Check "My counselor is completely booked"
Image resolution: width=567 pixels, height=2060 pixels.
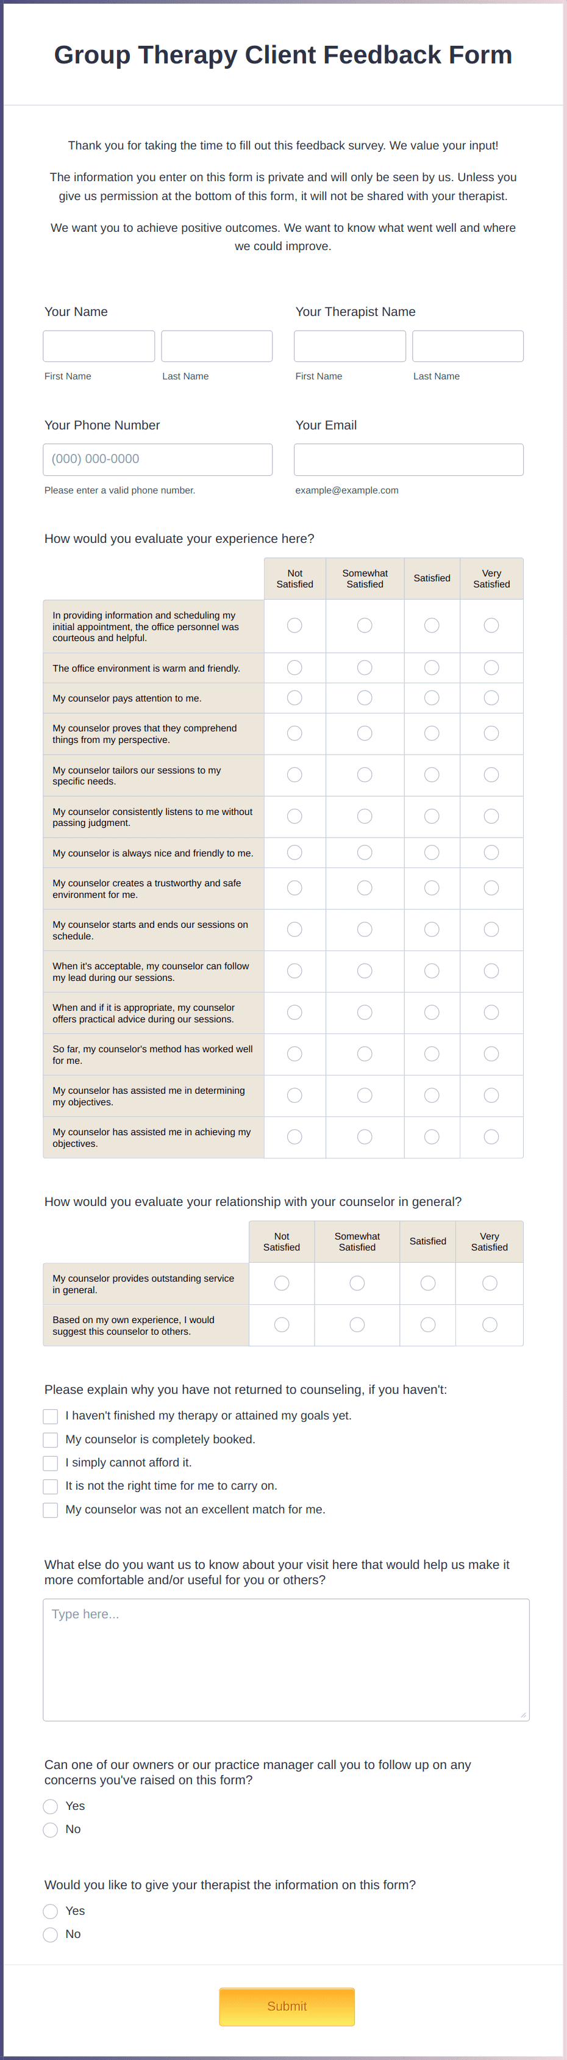pos(51,1440)
